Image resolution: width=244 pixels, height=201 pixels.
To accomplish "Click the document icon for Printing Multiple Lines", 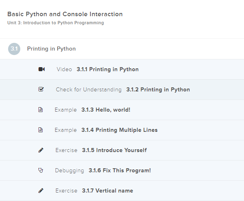I will (41, 130).
